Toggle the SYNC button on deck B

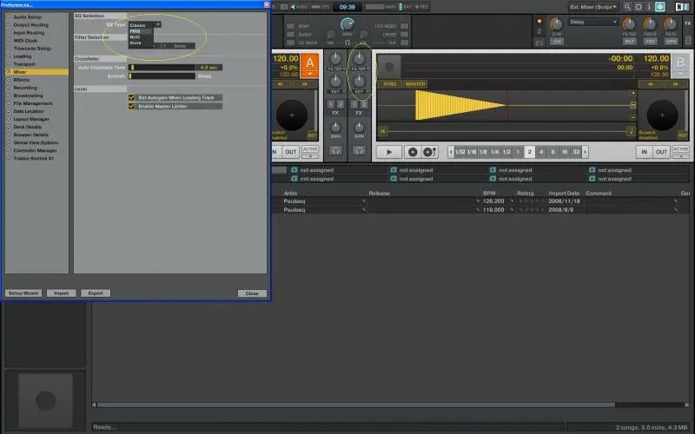pos(391,83)
